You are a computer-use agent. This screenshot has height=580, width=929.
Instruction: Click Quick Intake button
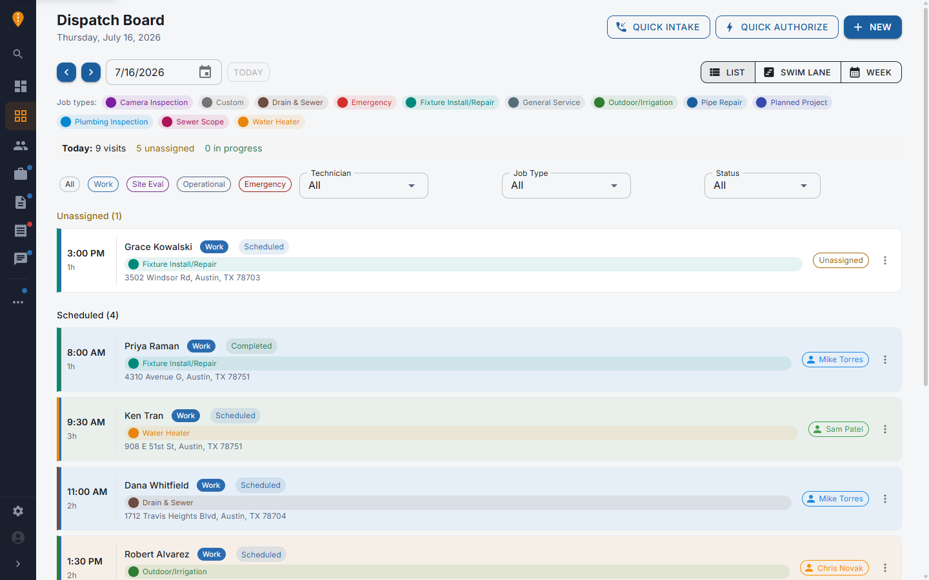pyautogui.click(x=658, y=27)
